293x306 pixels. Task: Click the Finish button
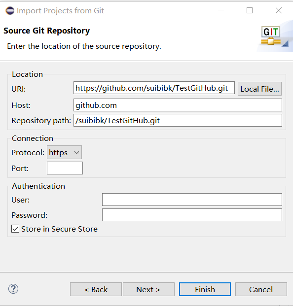[205, 289]
